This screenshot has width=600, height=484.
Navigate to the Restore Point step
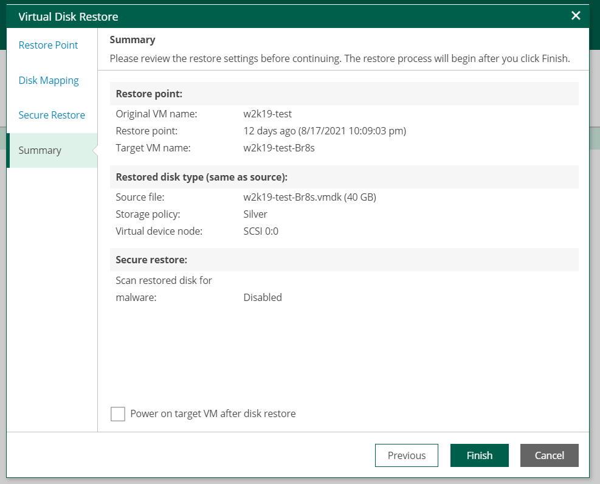click(48, 45)
